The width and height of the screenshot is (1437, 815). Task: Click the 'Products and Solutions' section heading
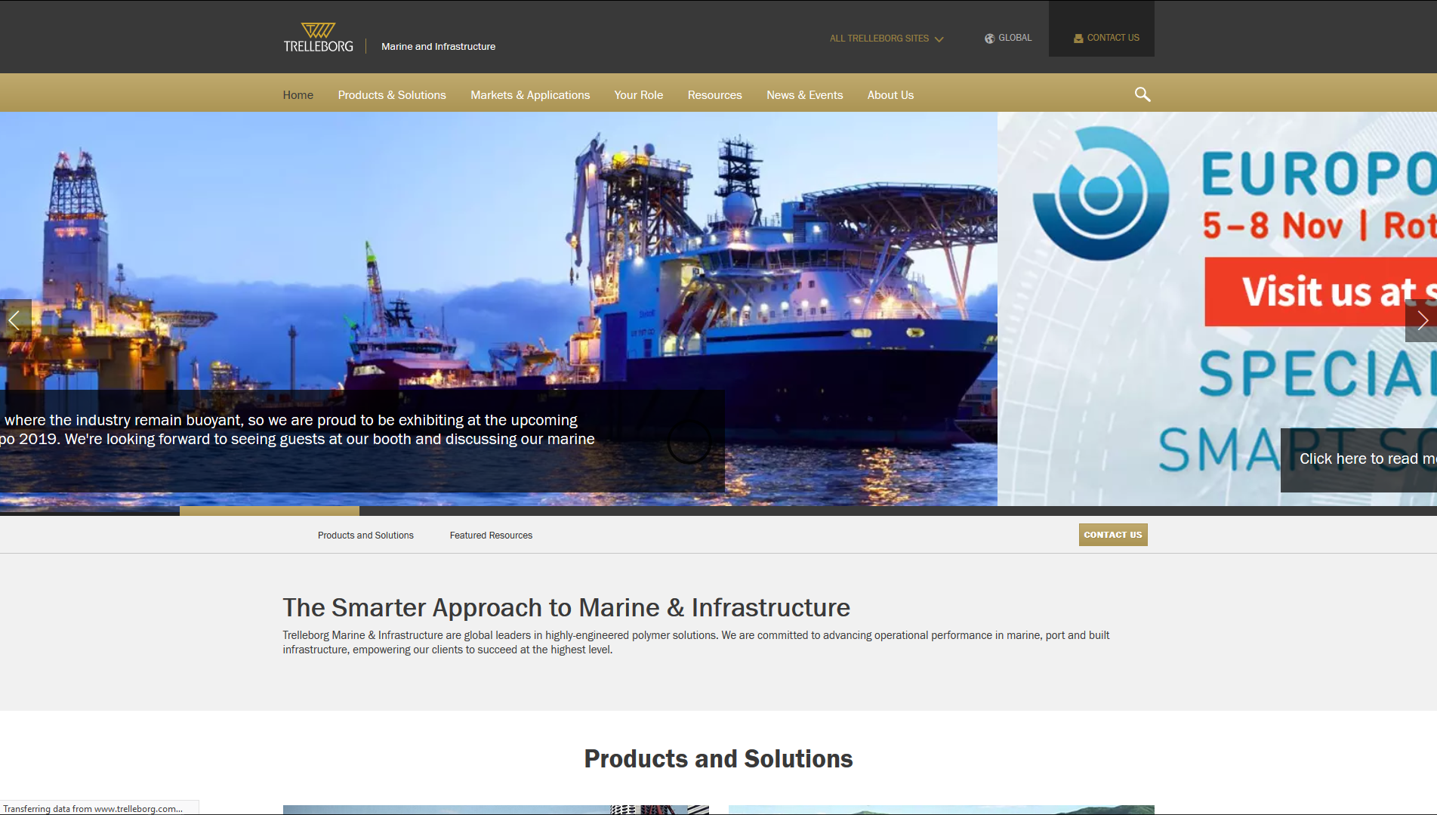click(x=718, y=758)
